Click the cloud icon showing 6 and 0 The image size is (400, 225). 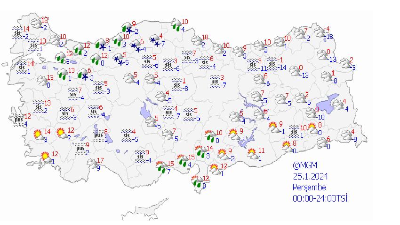(x=322, y=142)
